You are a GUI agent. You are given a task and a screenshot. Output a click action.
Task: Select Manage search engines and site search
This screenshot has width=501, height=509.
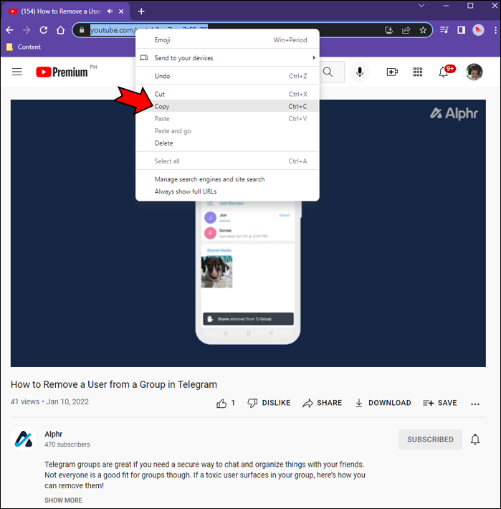click(x=227, y=179)
